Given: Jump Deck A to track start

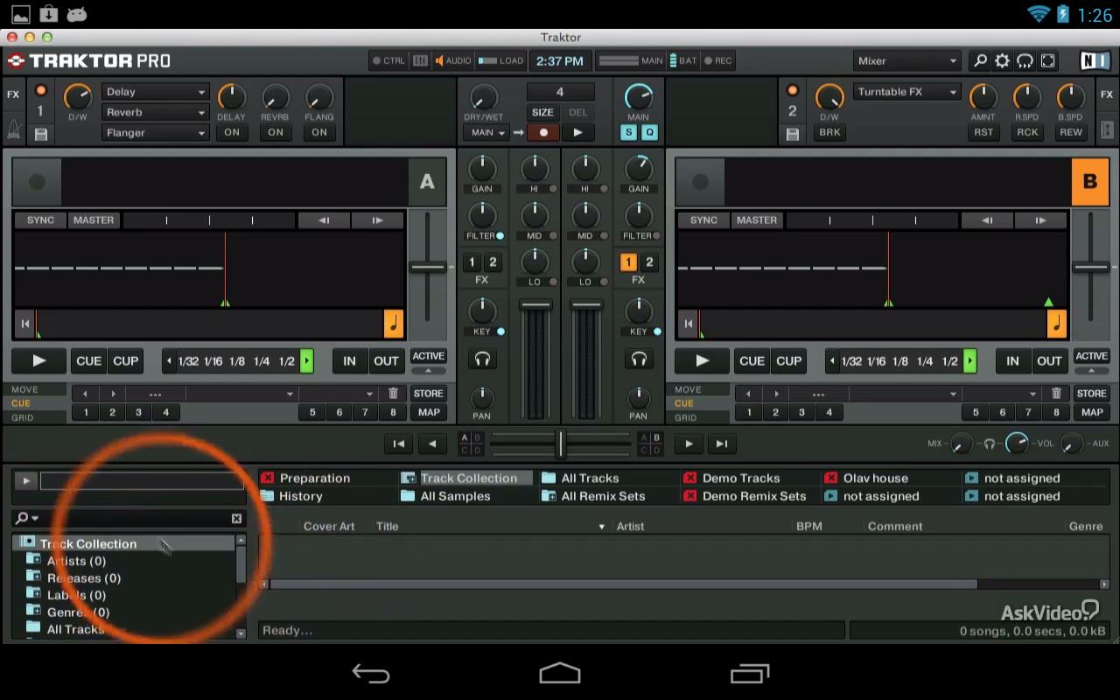Looking at the screenshot, I should (x=25, y=324).
